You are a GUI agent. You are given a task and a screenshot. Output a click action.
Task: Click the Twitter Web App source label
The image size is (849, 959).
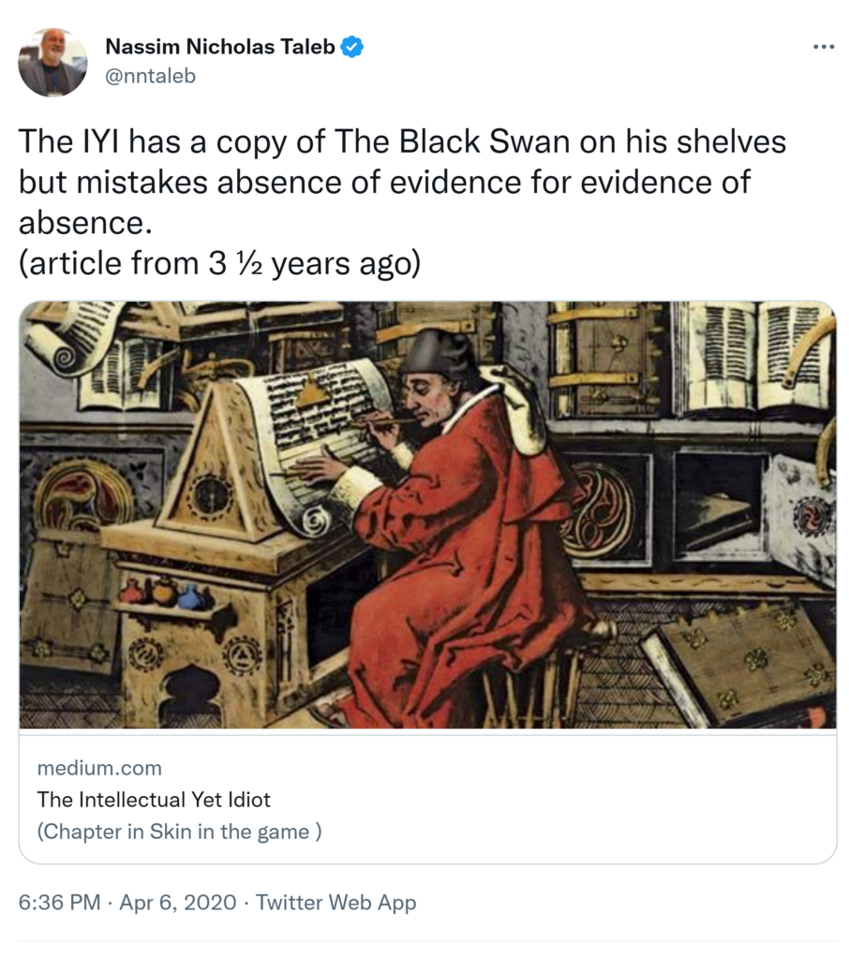point(335,903)
